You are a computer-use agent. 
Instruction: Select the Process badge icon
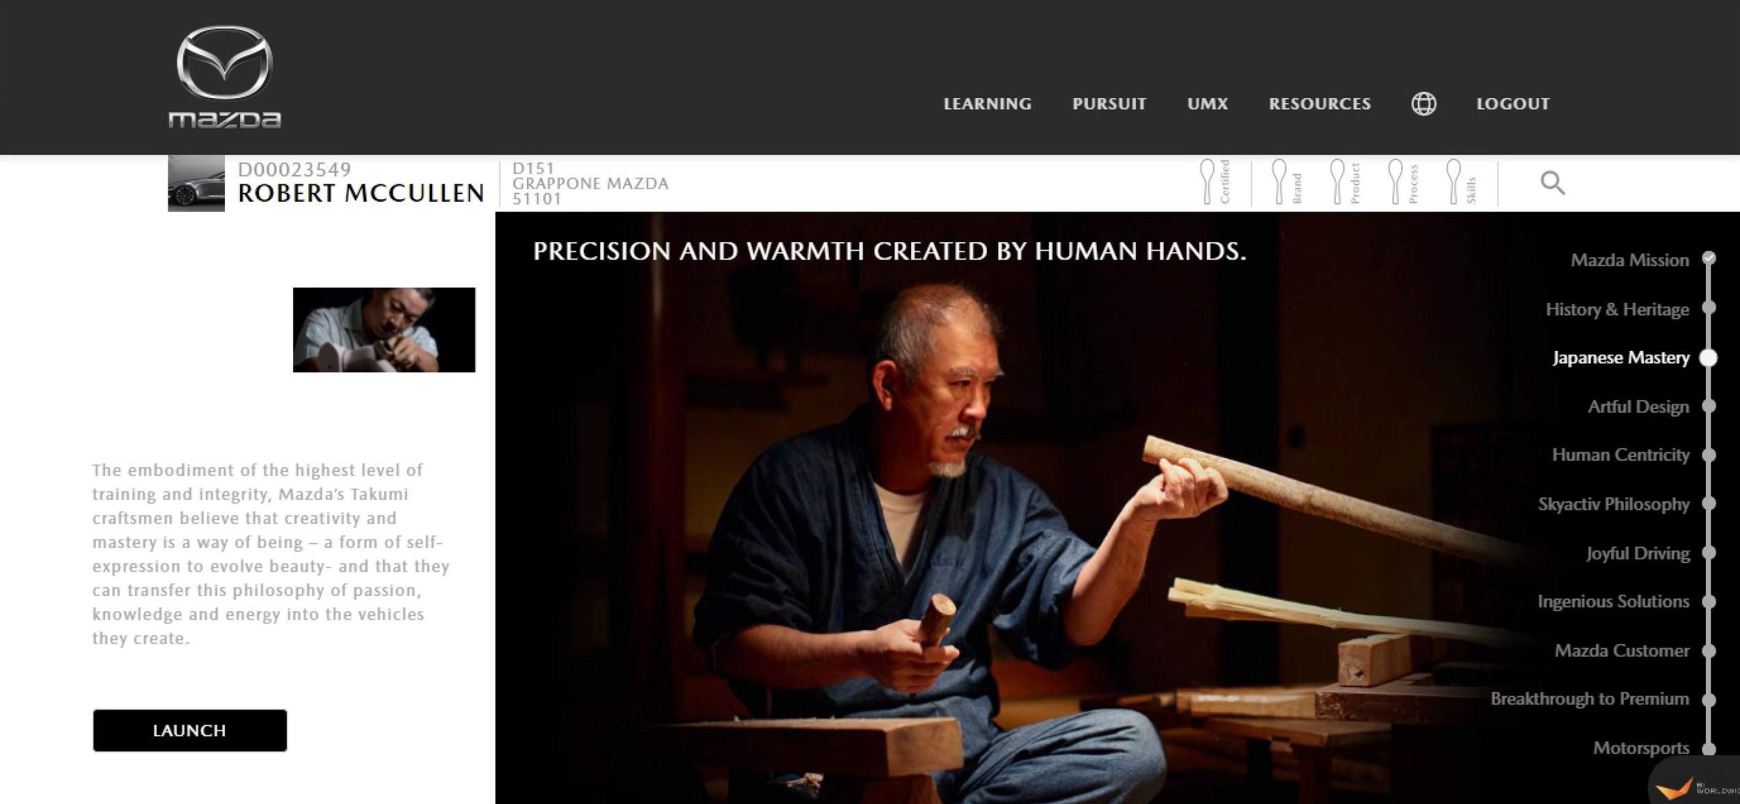pyautogui.click(x=1402, y=182)
